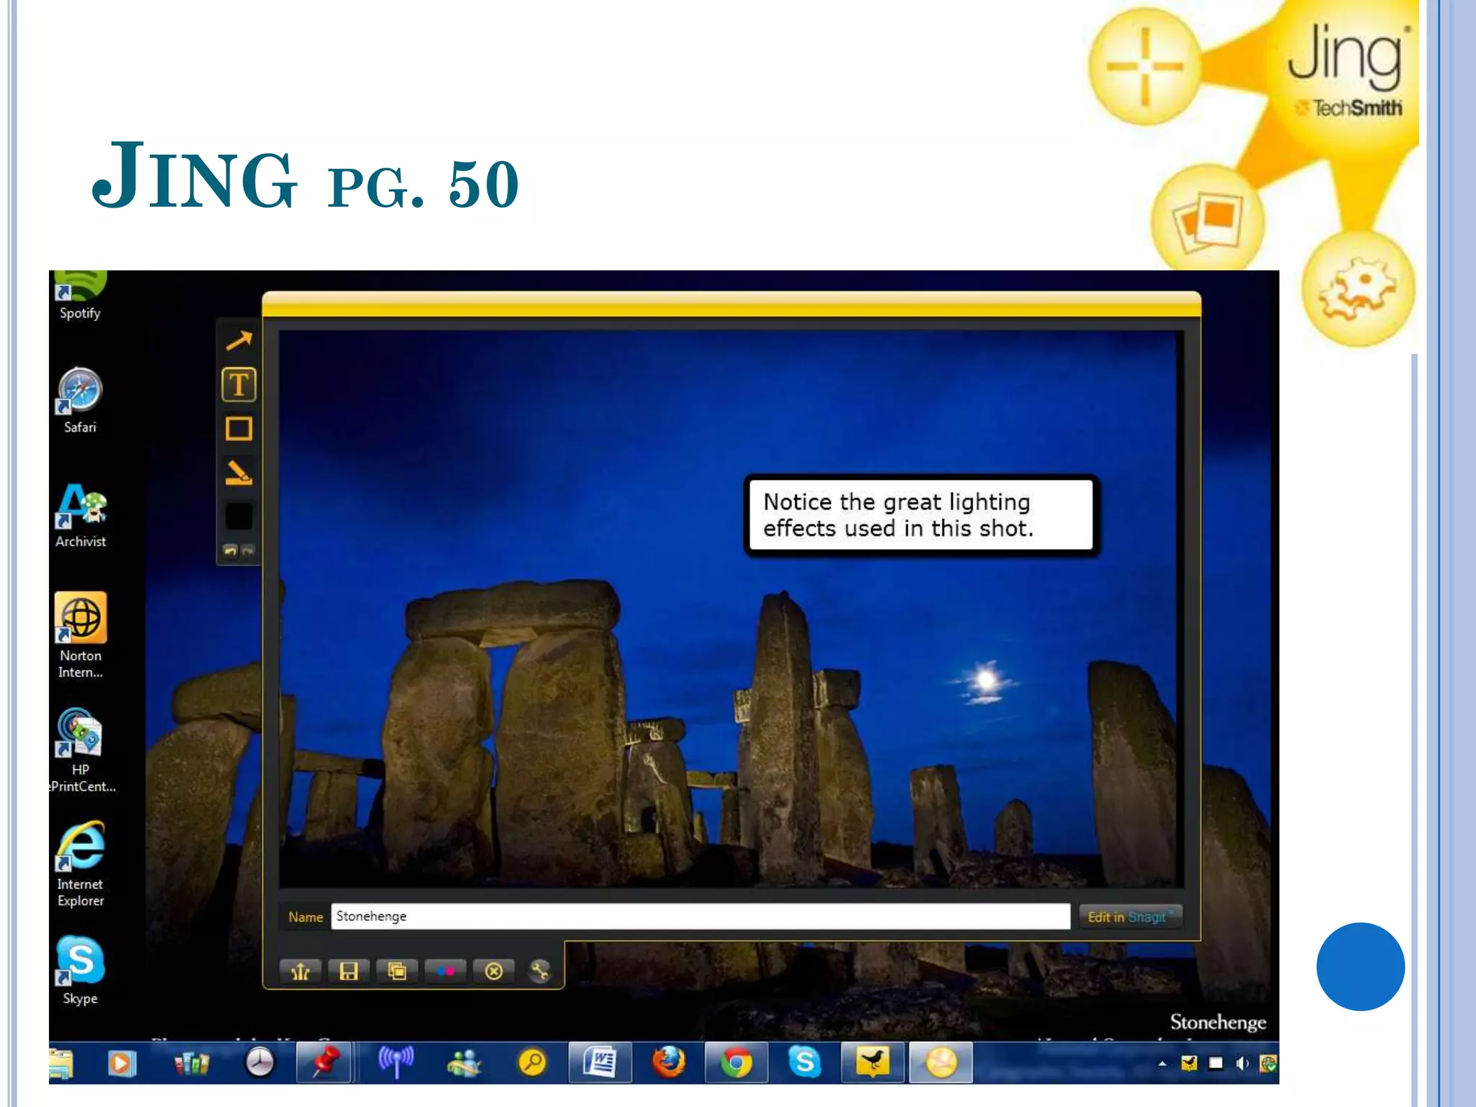Screen dimensions: 1476x1107
Task: Click the Undo arrow button
Action: (230, 551)
